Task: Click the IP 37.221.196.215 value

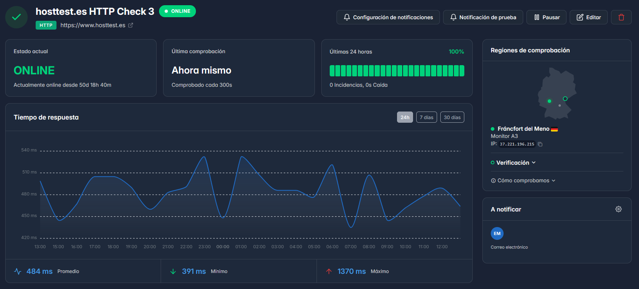Action: [517, 144]
